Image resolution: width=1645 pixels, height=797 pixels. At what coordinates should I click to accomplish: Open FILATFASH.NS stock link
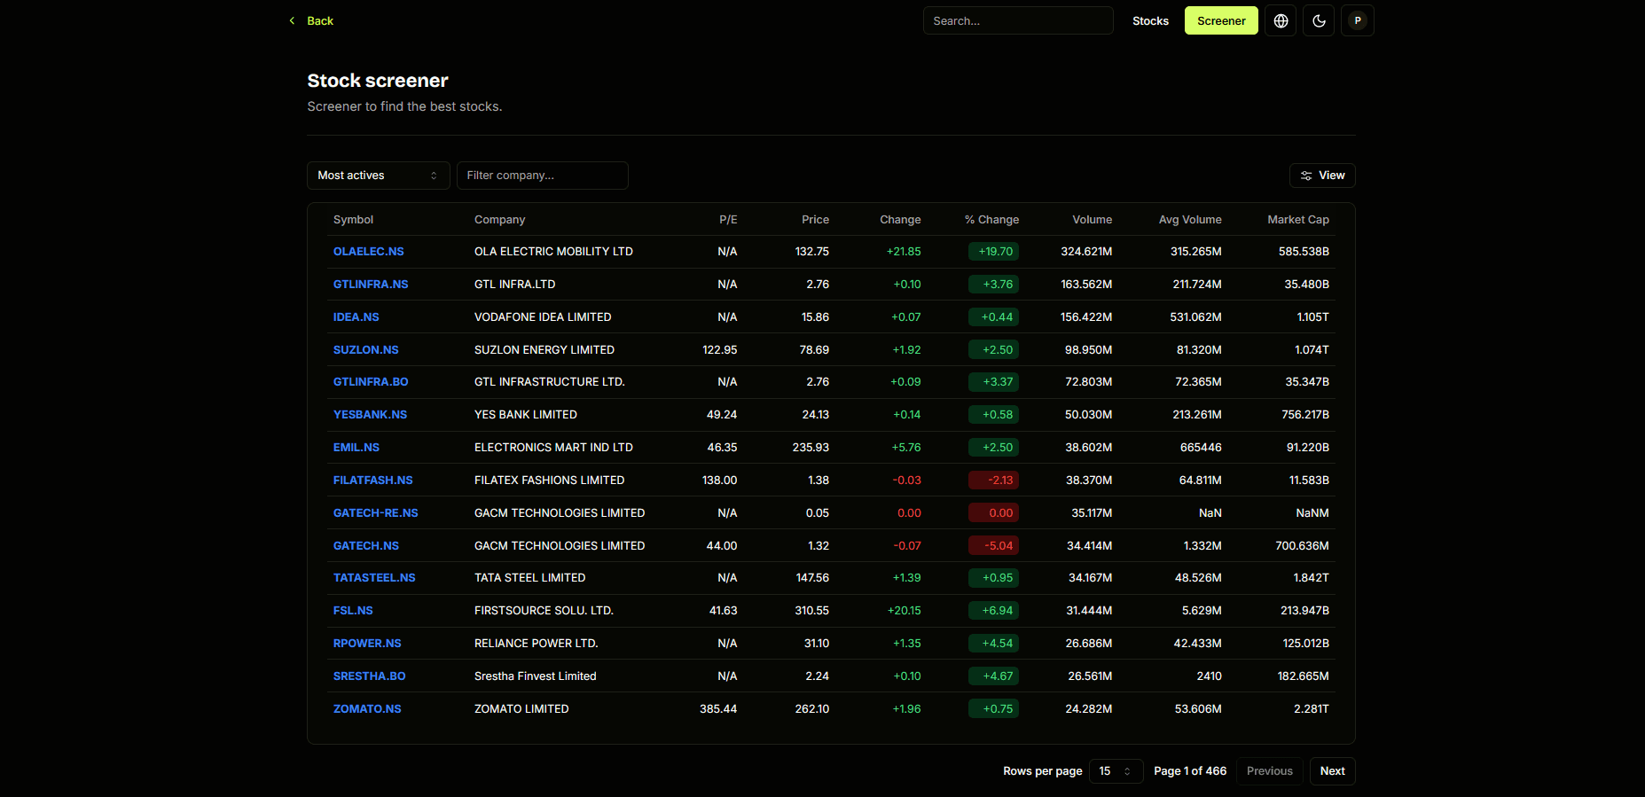point(372,481)
